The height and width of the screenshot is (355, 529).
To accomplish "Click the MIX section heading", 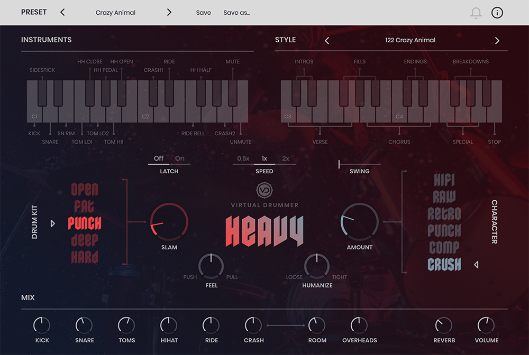I will point(28,298).
